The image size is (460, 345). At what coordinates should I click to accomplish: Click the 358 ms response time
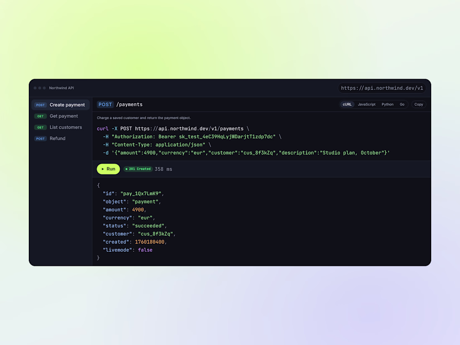pos(164,169)
